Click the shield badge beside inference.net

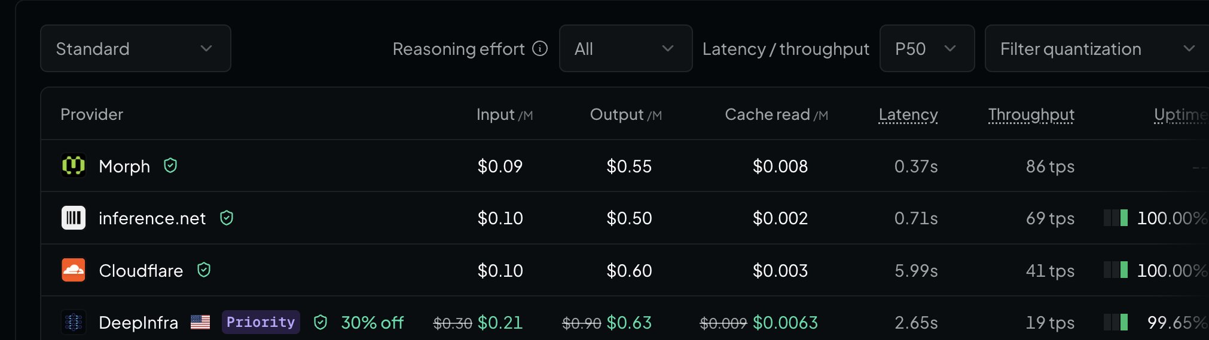click(x=227, y=218)
